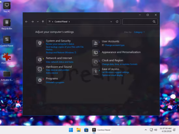The height and width of the screenshot is (134, 179).
Task: Select Recycle Bin desktop icon
Action: [7, 24]
